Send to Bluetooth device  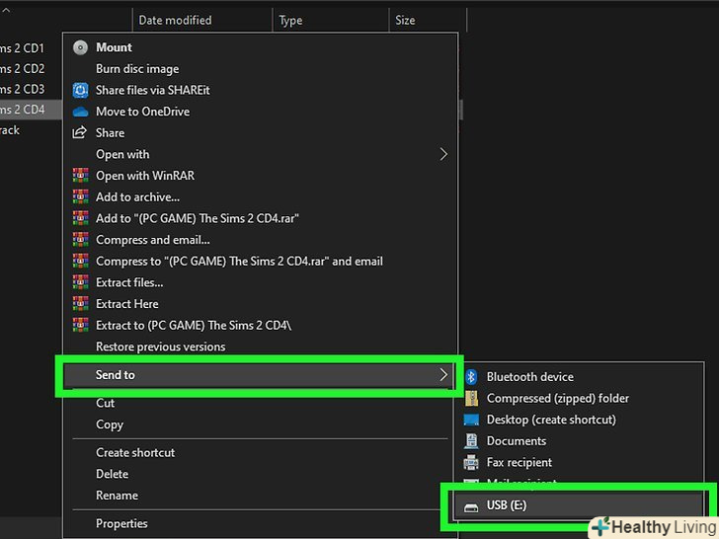[x=579, y=377]
